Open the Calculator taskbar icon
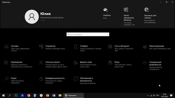Screen dimensions: 175x98 pos(35,96)
